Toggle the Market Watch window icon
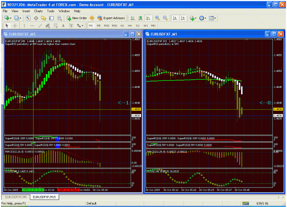 coord(28,18)
